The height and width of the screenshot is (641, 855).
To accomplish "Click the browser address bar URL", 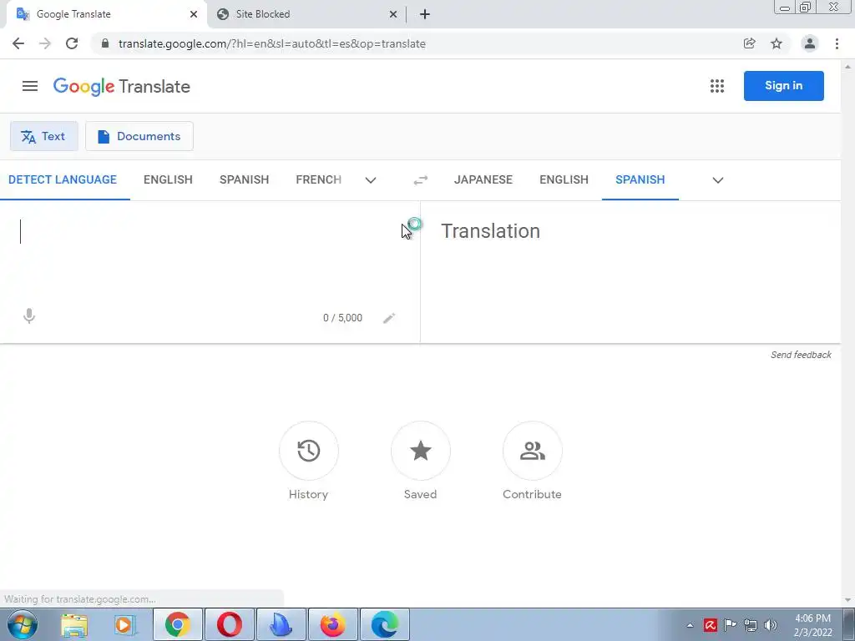I will point(272,43).
